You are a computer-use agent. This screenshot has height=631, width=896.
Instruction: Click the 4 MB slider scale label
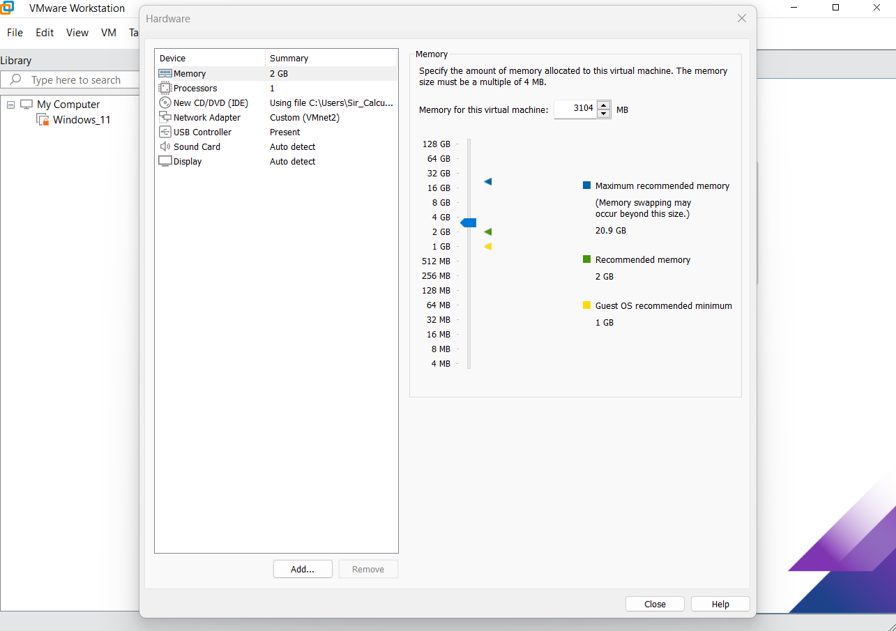tap(441, 363)
